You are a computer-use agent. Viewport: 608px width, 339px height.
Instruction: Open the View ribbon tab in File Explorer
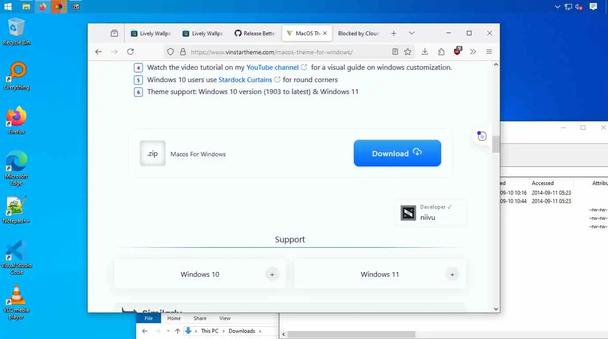click(225, 318)
